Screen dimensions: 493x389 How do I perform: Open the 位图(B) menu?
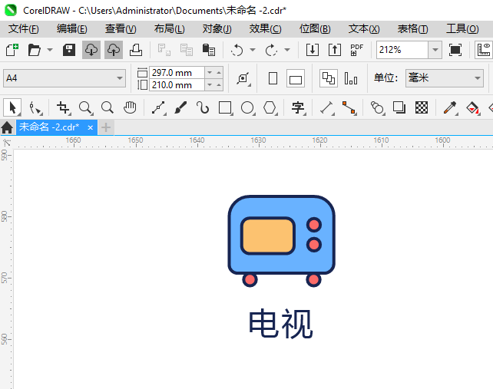[315, 29]
